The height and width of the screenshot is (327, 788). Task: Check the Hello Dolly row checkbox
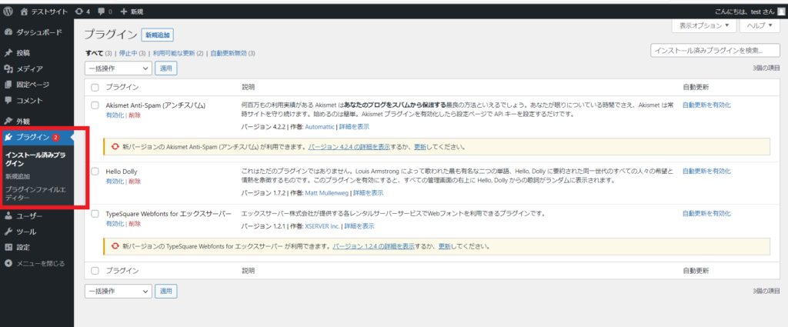(95, 172)
